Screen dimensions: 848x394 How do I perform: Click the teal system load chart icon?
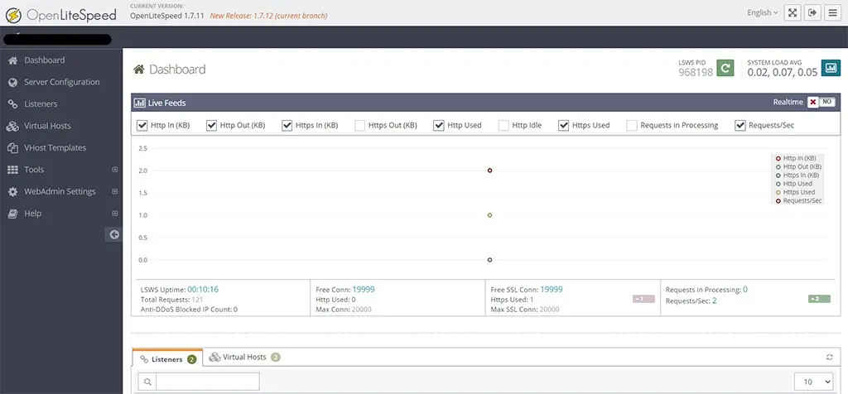pos(830,68)
